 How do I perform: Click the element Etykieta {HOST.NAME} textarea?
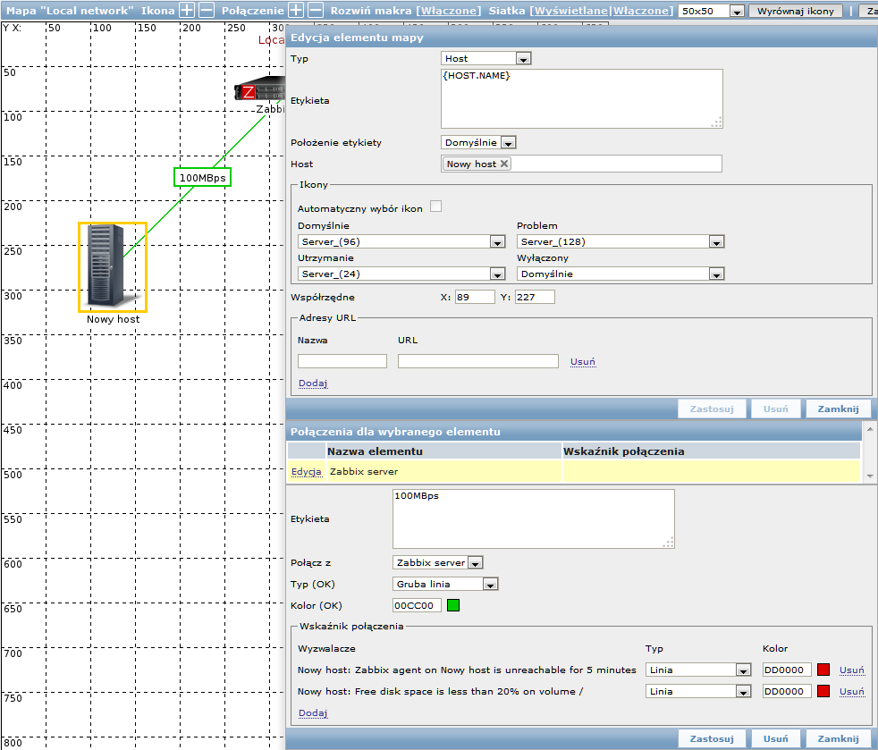pyautogui.click(x=582, y=98)
